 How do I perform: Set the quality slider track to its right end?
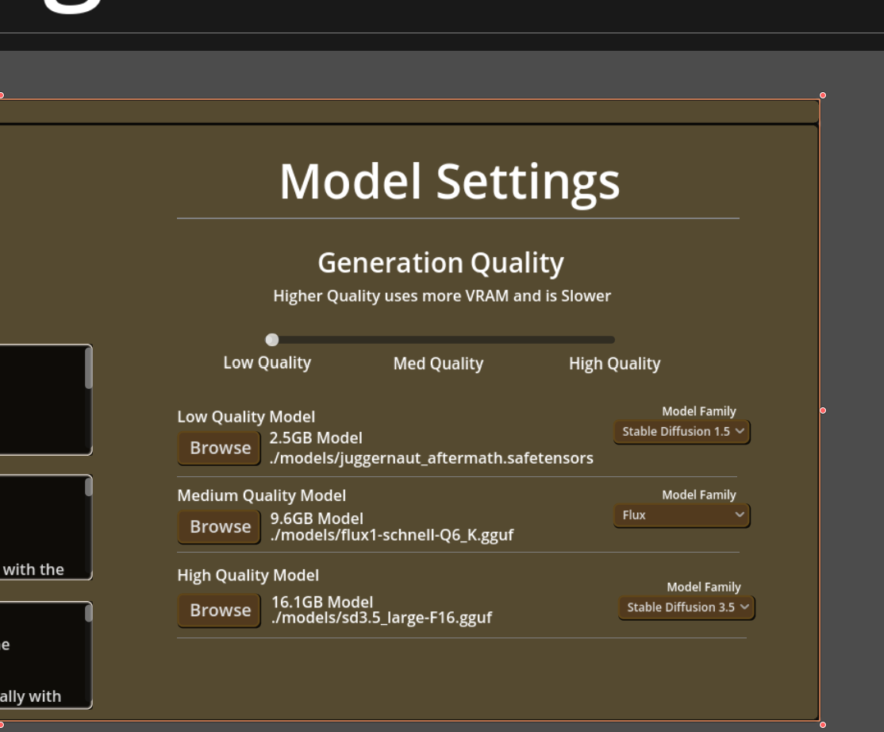[611, 340]
